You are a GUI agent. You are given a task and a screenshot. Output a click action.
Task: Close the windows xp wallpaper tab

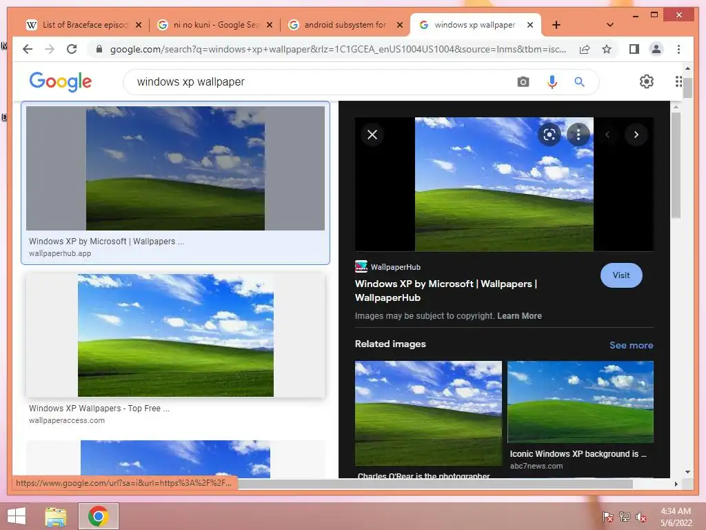530,25
